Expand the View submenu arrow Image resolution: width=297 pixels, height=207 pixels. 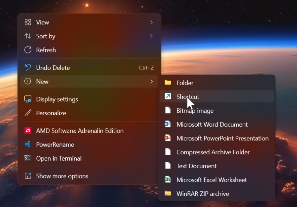151,22
